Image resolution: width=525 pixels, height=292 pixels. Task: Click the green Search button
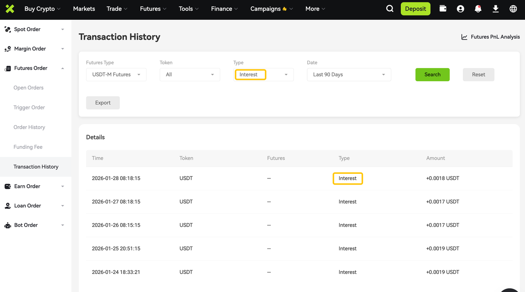(x=432, y=75)
